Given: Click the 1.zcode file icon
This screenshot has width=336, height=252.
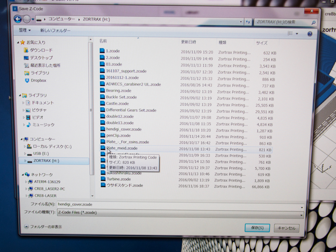Looking at the screenshot, I should point(102,51).
